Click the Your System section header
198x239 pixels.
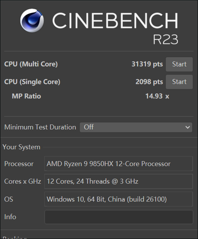click(21, 147)
